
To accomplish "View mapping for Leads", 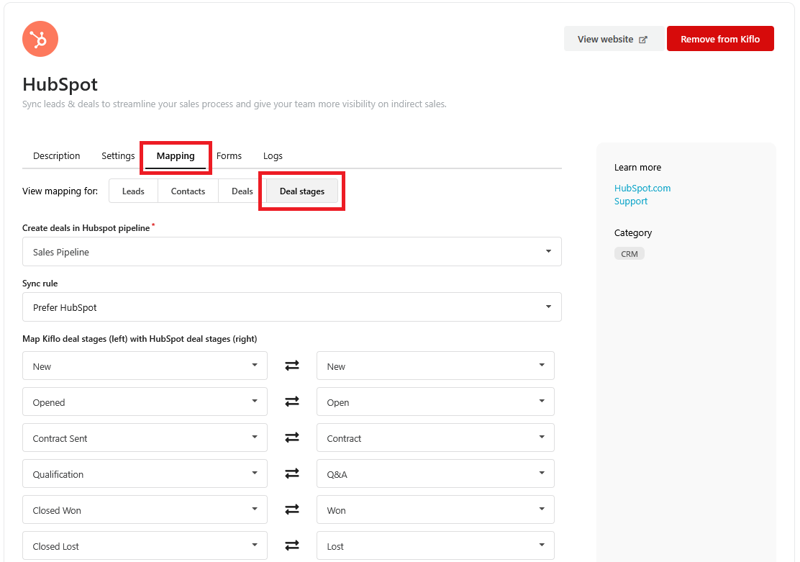I will 133,191.
